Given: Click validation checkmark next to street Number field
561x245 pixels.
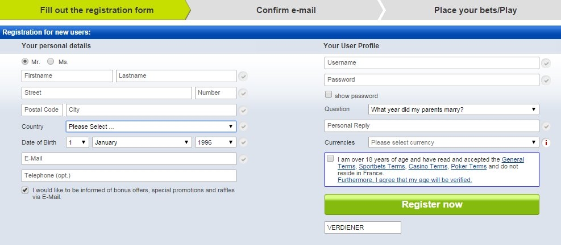Looking at the screenshot, I should point(243,93).
